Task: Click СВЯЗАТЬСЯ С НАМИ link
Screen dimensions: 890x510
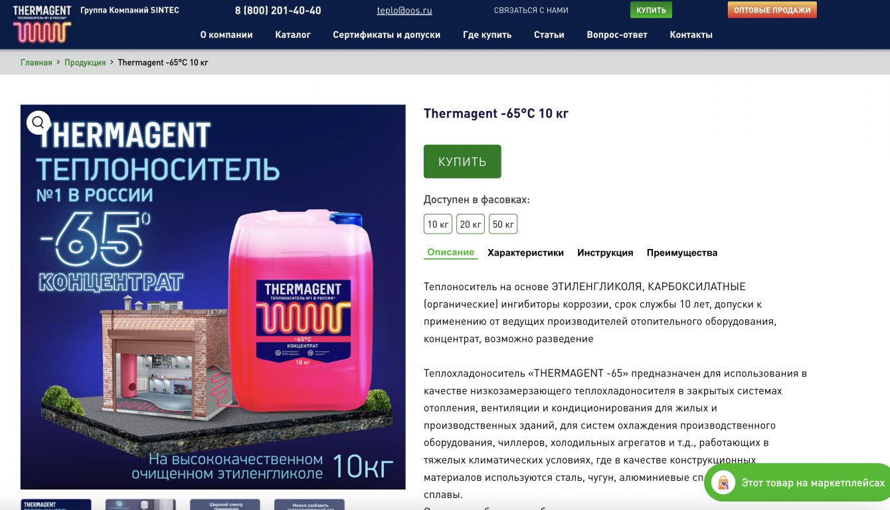Action: [x=531, y=10]
